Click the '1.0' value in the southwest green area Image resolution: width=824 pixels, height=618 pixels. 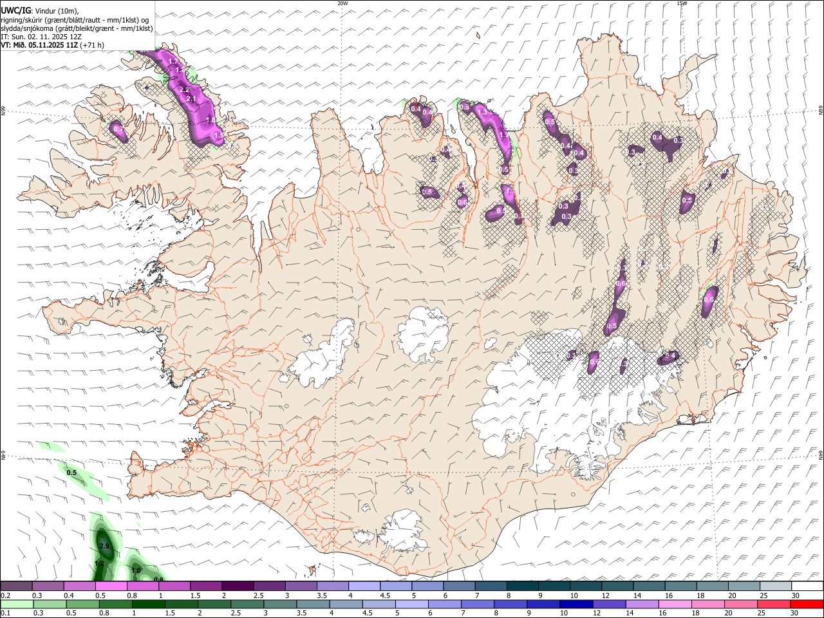click(x=136, y=570)
